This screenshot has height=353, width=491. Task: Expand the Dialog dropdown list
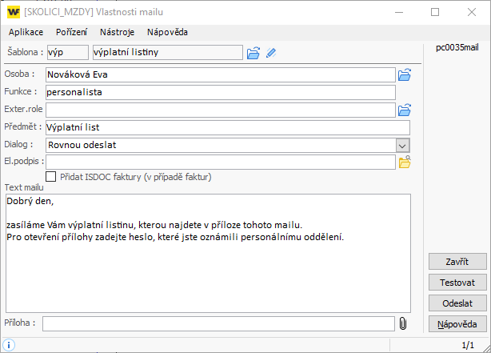tap(403, 145)
